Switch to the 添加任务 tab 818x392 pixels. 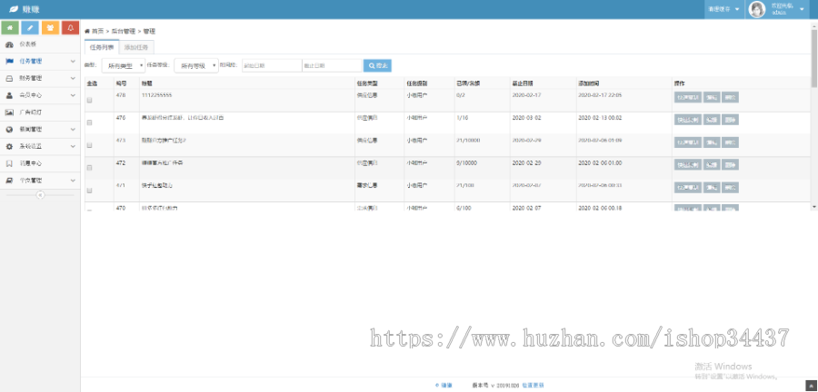coord(138,46)
